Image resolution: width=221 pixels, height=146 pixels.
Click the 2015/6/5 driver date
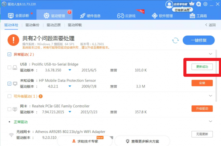[89, 70]
